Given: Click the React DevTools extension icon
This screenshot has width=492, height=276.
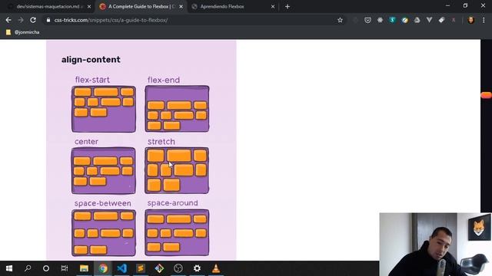Looking at the screenshot, I should 380,20.
